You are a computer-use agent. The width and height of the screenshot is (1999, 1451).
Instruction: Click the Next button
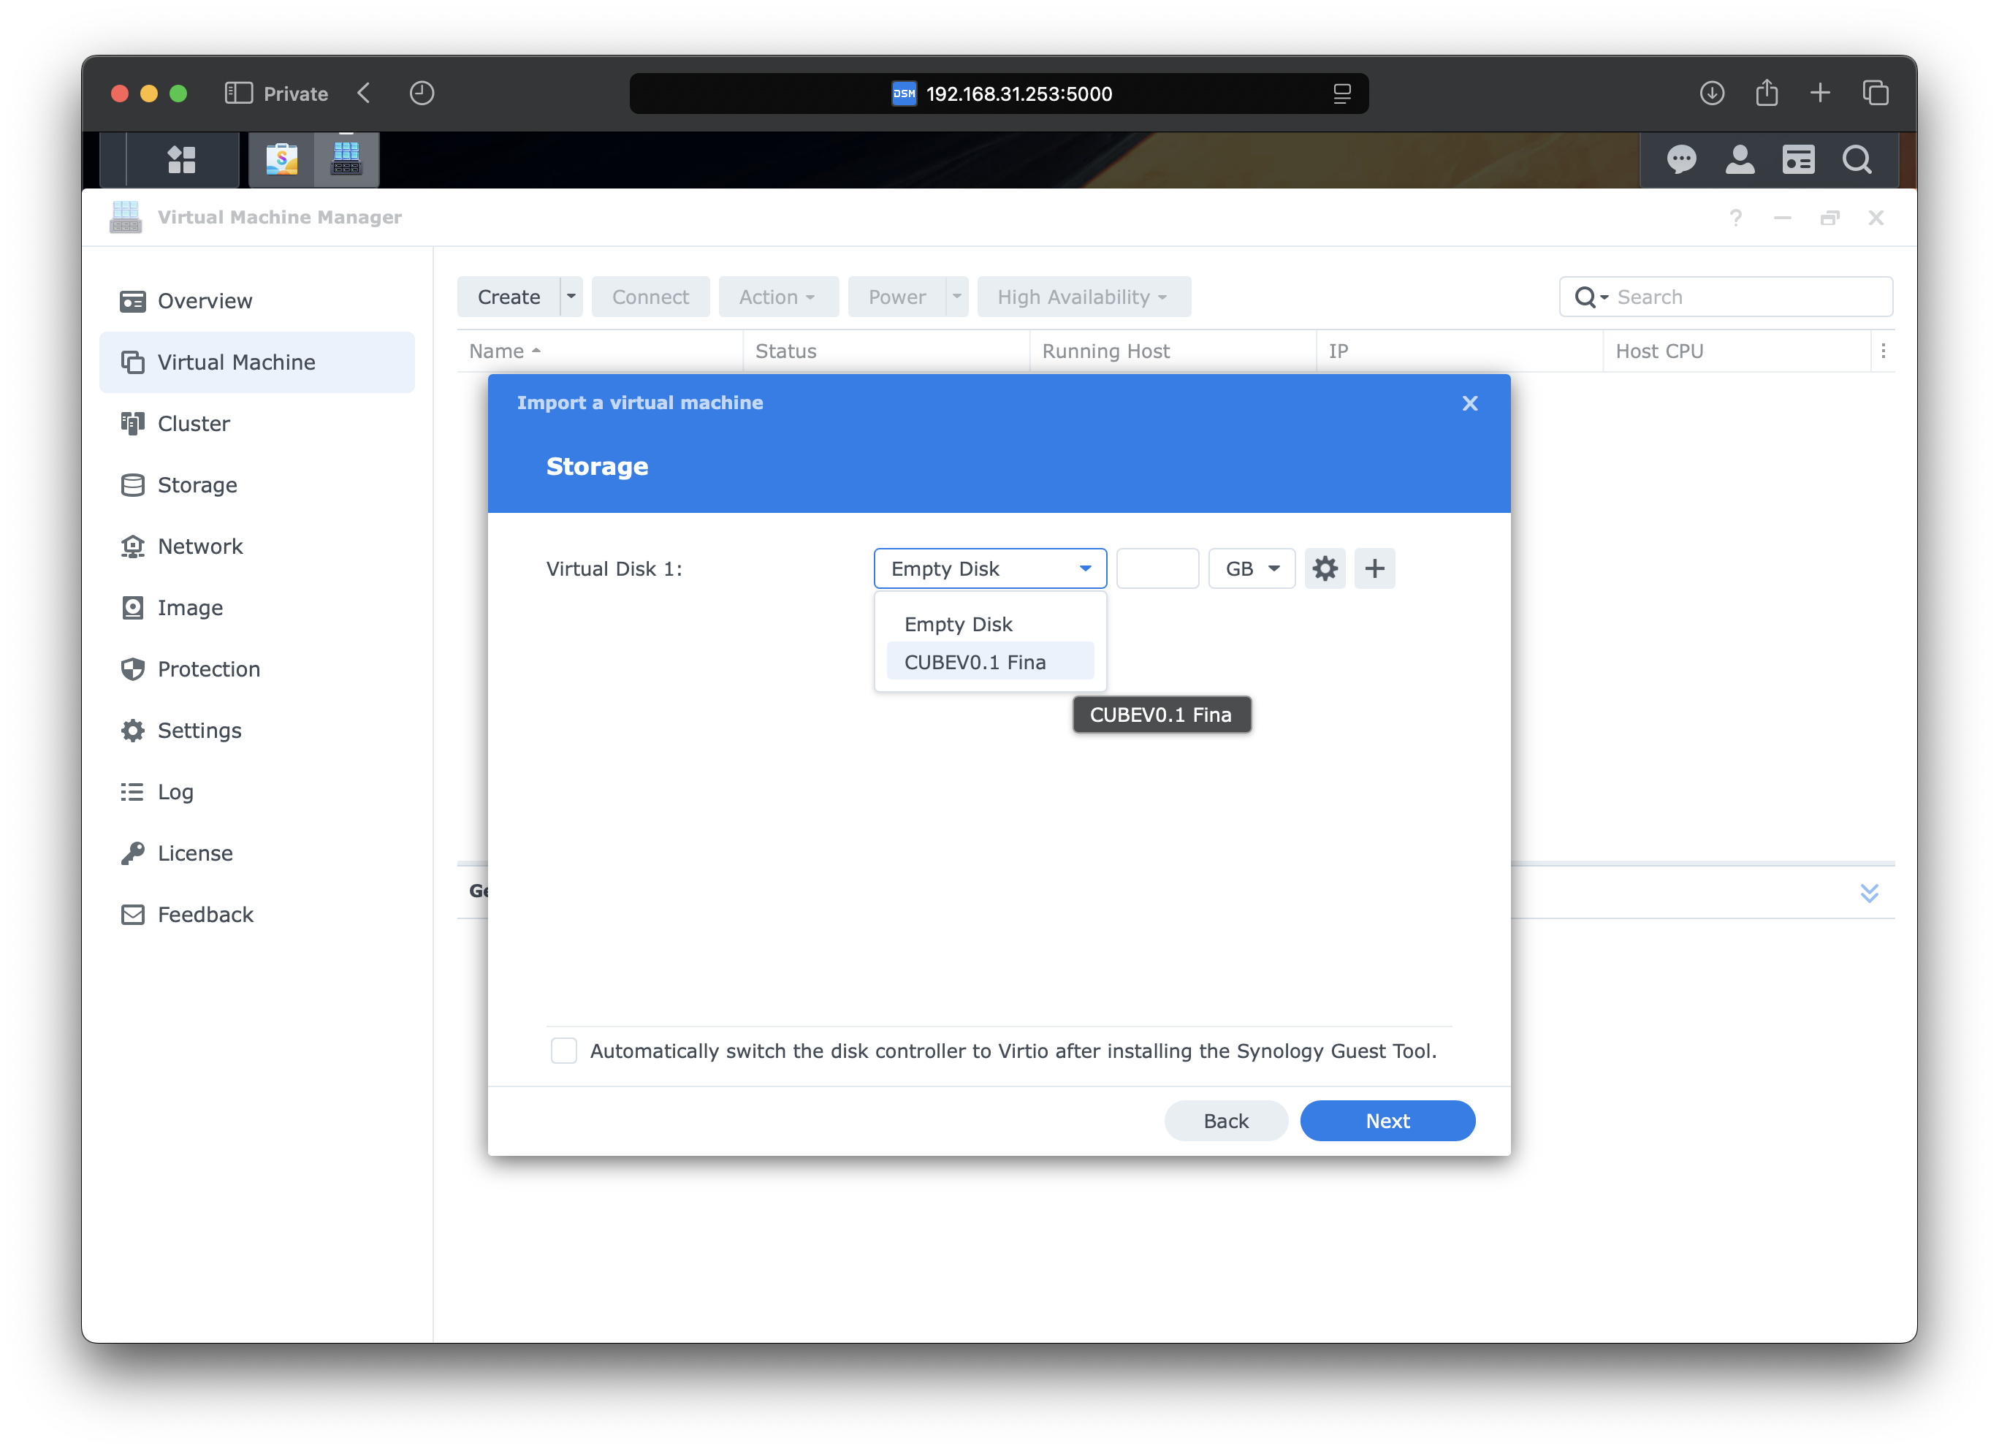tap(1387, 1121)
